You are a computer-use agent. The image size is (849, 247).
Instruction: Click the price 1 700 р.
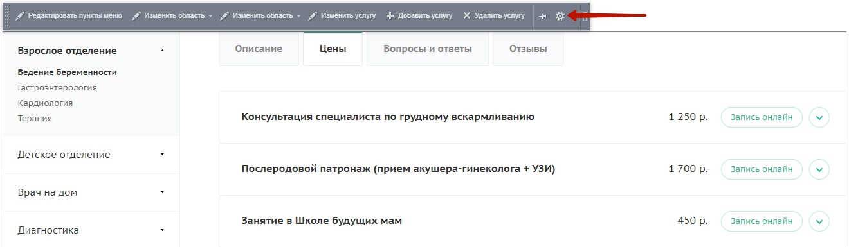(x=688, y=169)
